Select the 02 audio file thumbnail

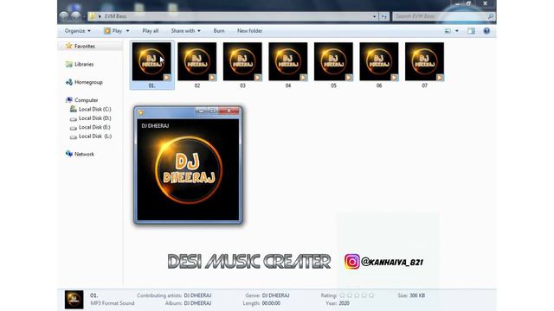[197, 61]
